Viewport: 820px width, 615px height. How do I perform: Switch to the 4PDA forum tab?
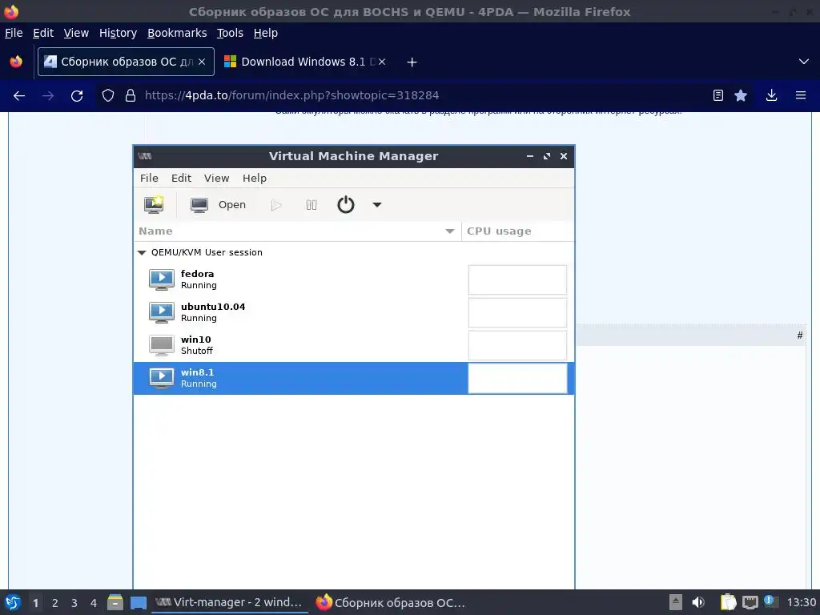(126, 62)
